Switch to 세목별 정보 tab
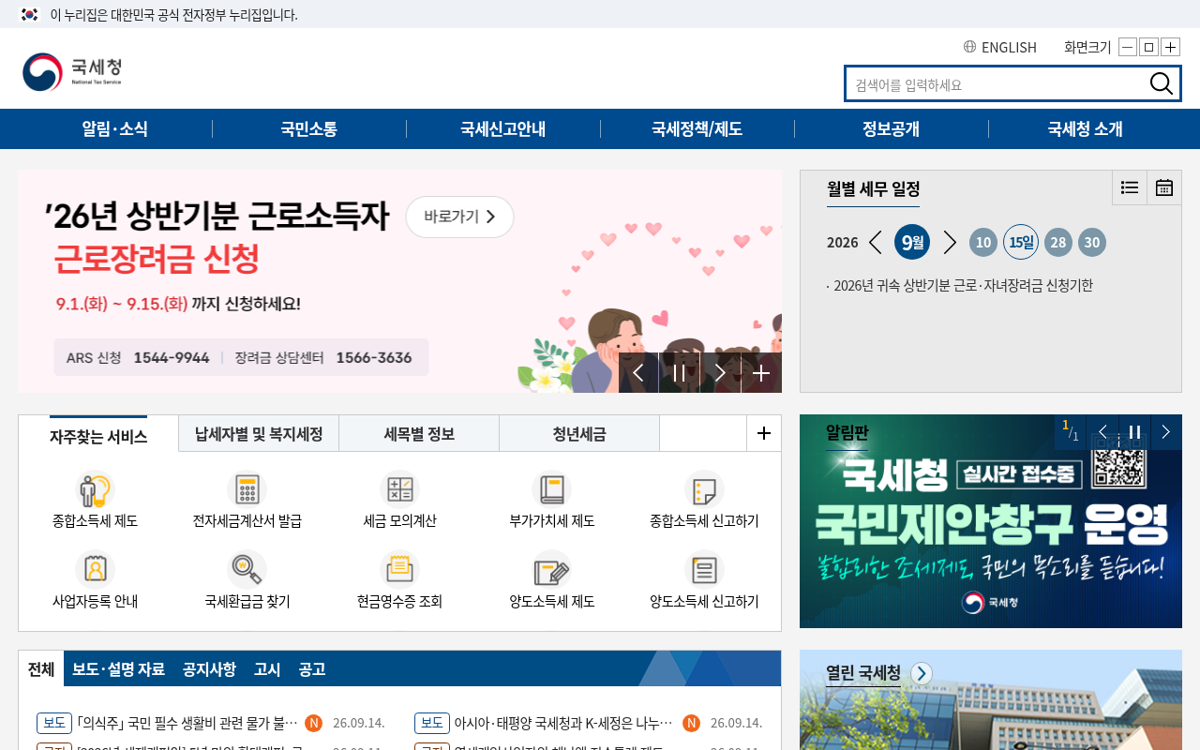The image size is (1200, 750). (419, 434)
